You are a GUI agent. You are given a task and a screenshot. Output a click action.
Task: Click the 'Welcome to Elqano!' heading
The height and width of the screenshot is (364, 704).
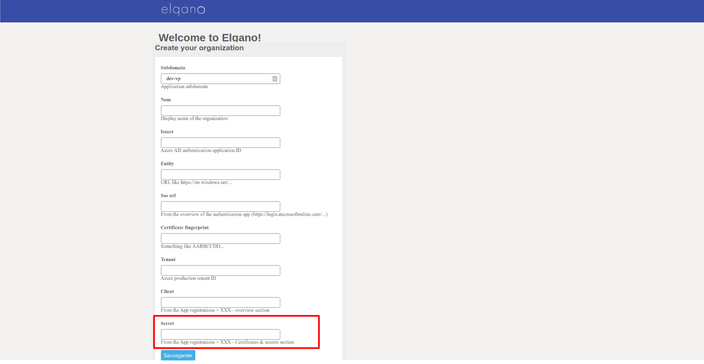(x=210, y=38)
